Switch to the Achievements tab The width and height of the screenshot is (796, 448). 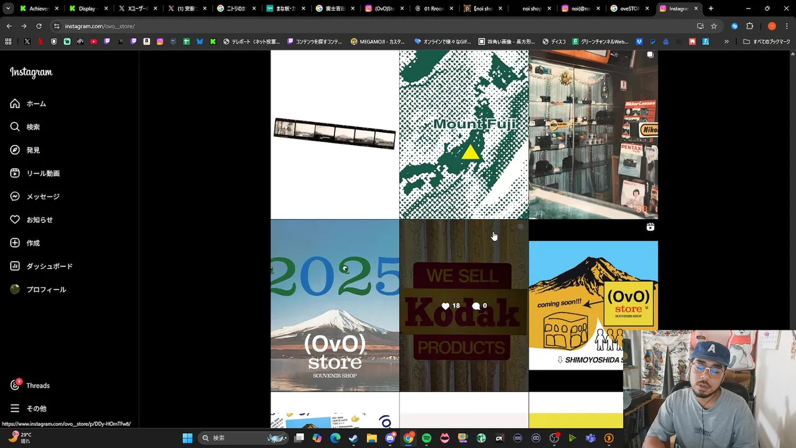(x=39, y=9)
